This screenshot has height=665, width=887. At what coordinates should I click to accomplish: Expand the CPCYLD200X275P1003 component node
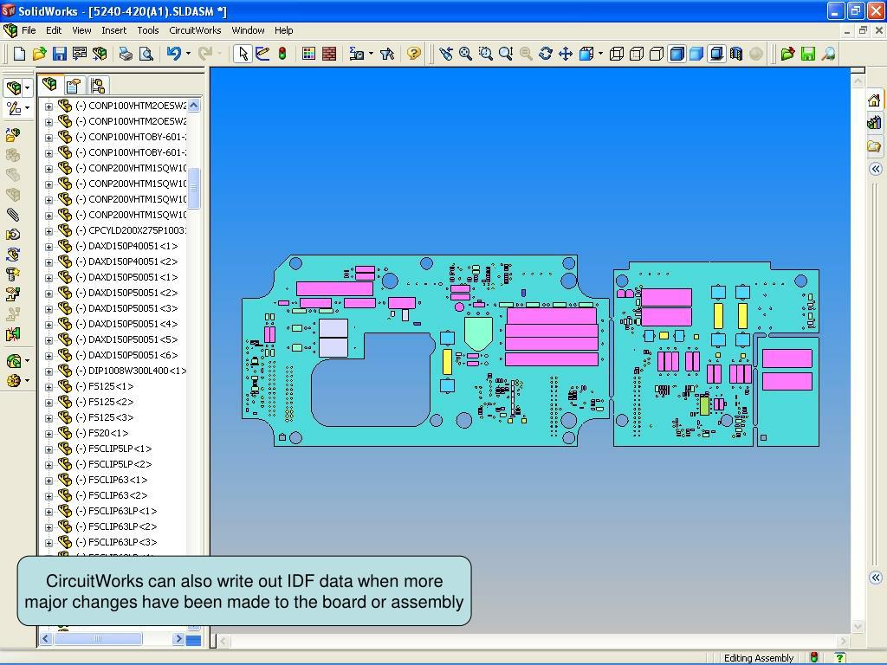point(49,231)
